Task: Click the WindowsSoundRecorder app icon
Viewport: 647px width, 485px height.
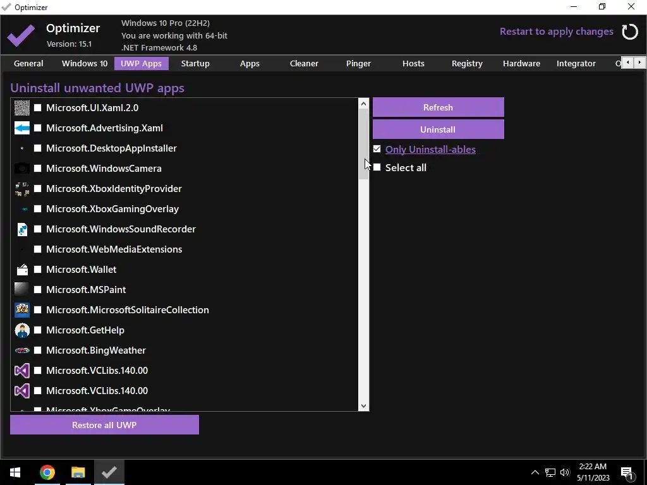Action: tap(22, 229)
